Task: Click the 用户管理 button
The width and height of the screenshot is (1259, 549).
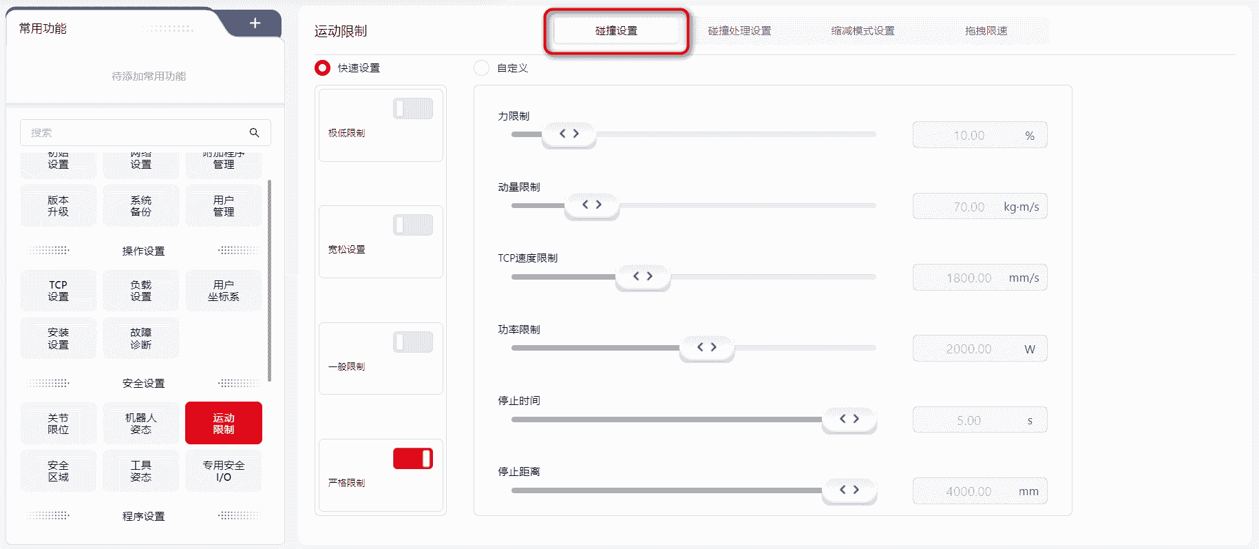Action: (224, 206)
